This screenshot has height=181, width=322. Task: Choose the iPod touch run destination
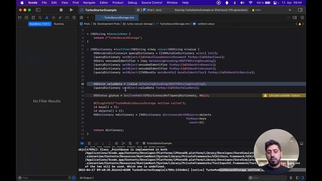[x=152, y=10]
